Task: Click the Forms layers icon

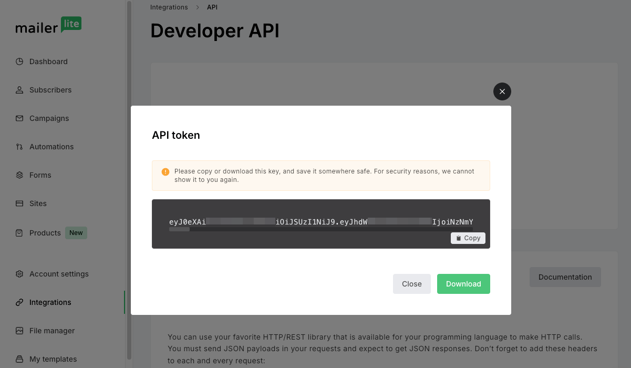Action: coord(19,175)
